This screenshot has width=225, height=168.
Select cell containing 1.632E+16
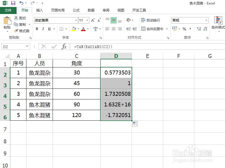coord(116,104)
